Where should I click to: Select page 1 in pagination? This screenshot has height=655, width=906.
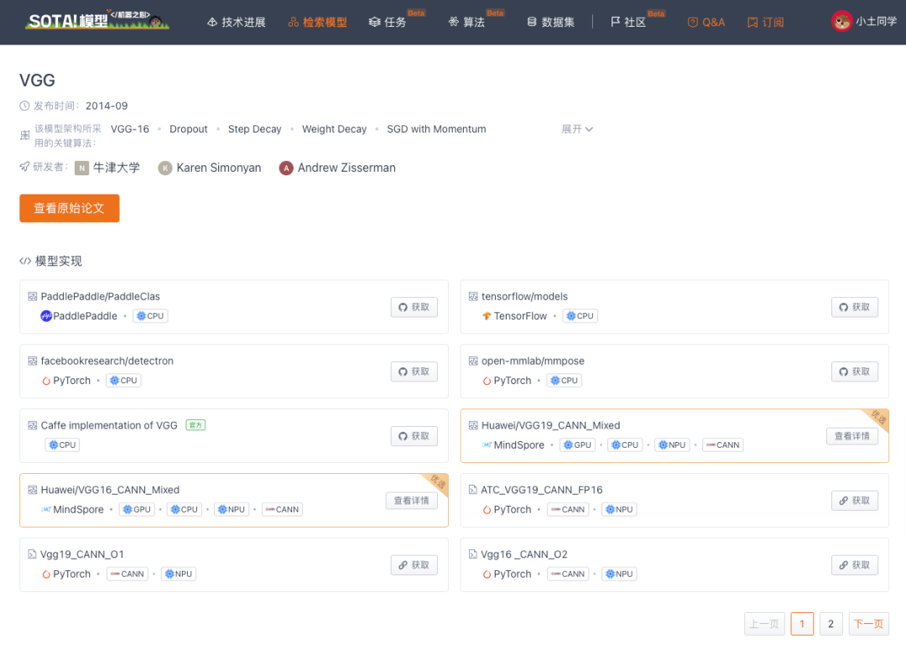pyautogui.click(x=802, y=624)
